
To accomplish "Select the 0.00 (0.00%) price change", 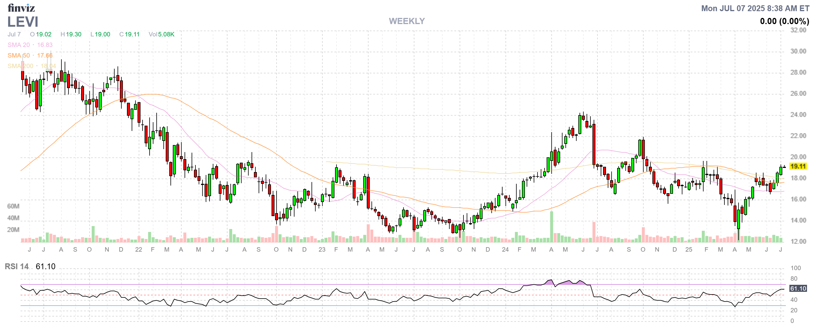I will (x=784, y=21).
